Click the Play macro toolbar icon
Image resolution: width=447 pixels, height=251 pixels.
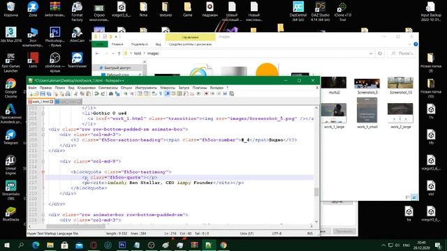219,93
